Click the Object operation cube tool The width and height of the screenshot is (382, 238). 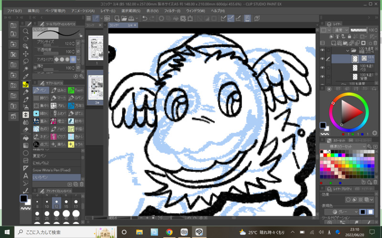coord(26,46)
